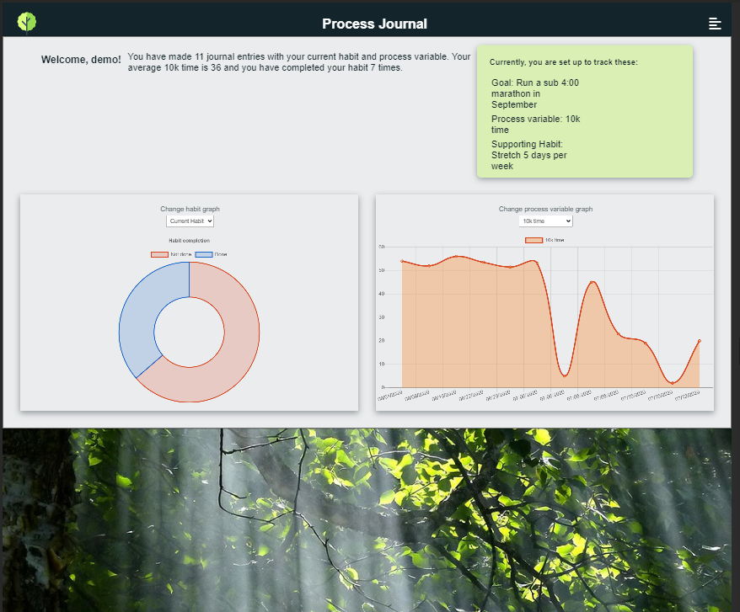The image size is (740, 612).
Task: Click the first data point on line chart
Action: (402, 261)
